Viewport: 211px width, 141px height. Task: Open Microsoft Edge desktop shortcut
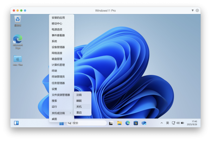point(18,39)
